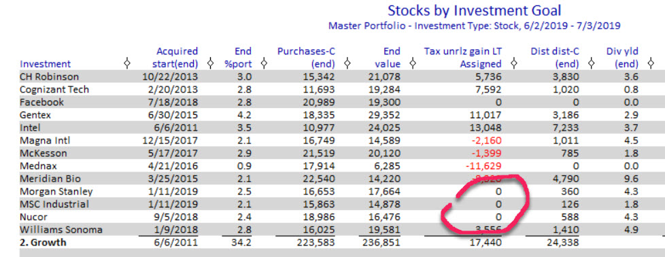Select the Tax unrlz gain LT Assigned header
Image resolution: width=665 pixels, height=257 pixels.
click(x=463, y=58)
